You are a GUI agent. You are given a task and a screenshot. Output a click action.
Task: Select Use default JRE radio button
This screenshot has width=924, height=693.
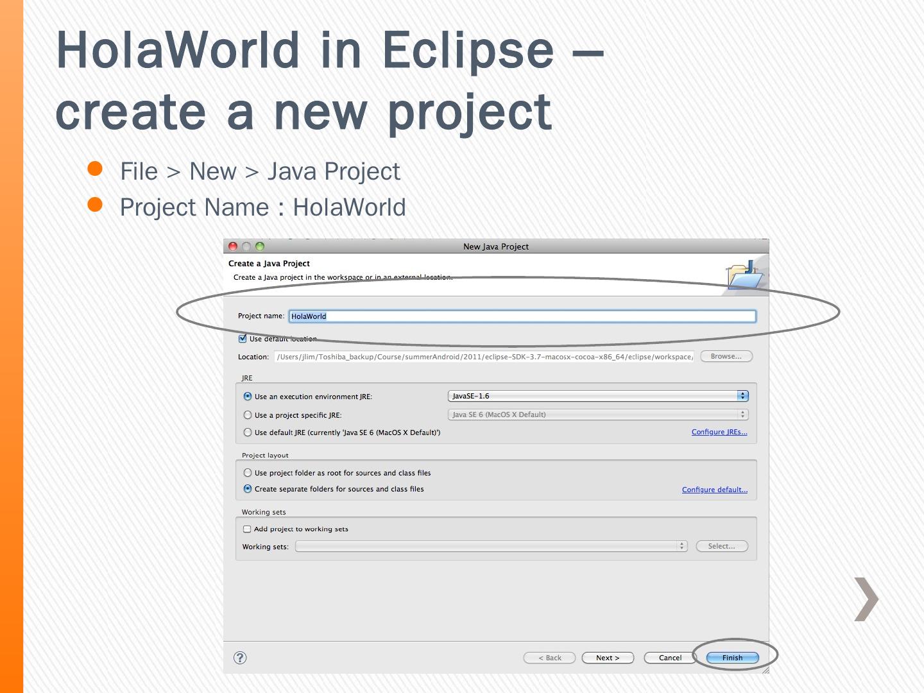pyautogui.click(x=248, y=432)
